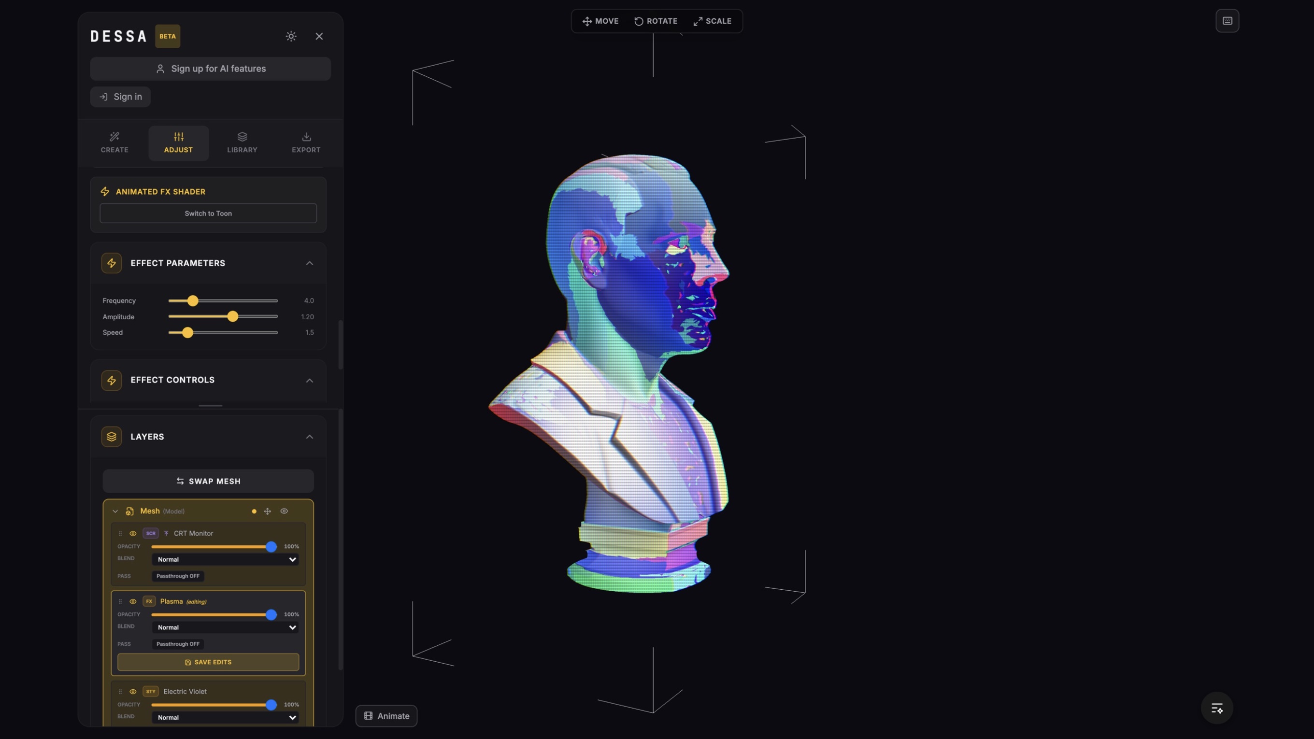Screen dimensions: 1314x739
Task: Click the Plasma layer name
Action: click(x=171, y=602)
